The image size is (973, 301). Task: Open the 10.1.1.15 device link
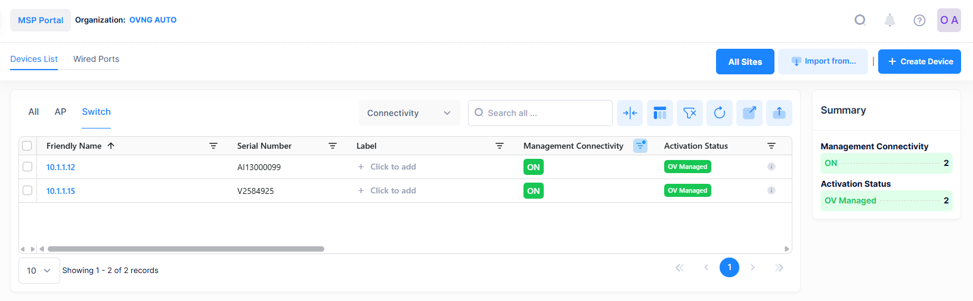coord(61,191)
